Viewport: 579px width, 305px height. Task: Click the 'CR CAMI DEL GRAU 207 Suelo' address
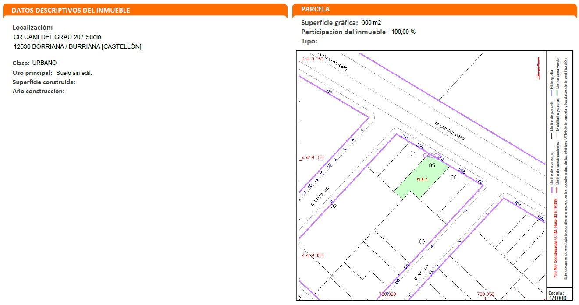pos(57,37)
